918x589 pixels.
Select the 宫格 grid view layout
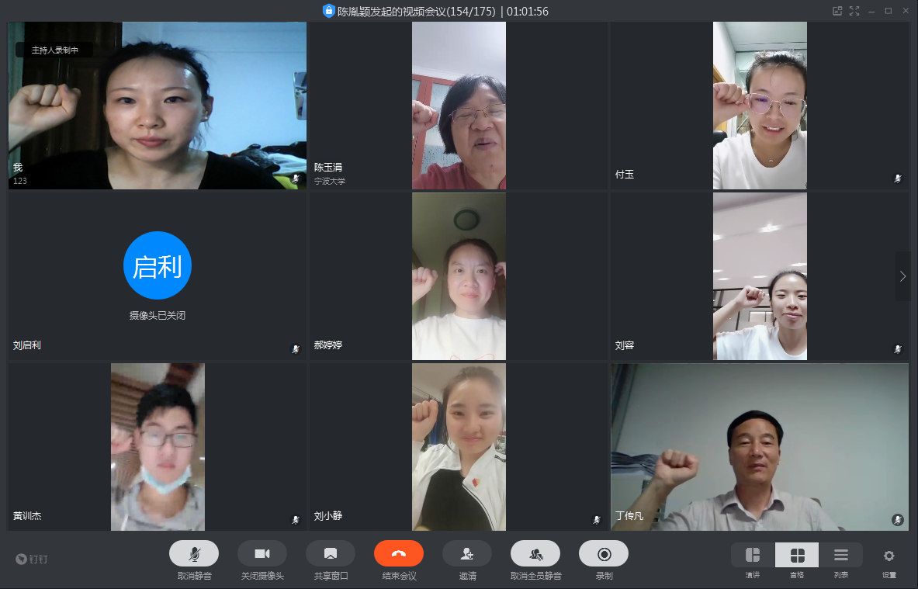(x=797, y=556)
